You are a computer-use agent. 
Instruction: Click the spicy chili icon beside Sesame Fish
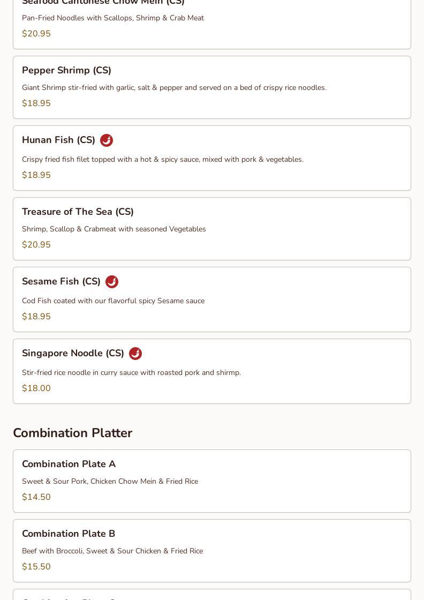[x=112, y=282]
